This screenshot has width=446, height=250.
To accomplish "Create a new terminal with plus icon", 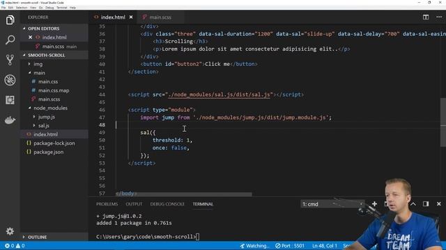I will pyautogui.click(x=374, y=203).
